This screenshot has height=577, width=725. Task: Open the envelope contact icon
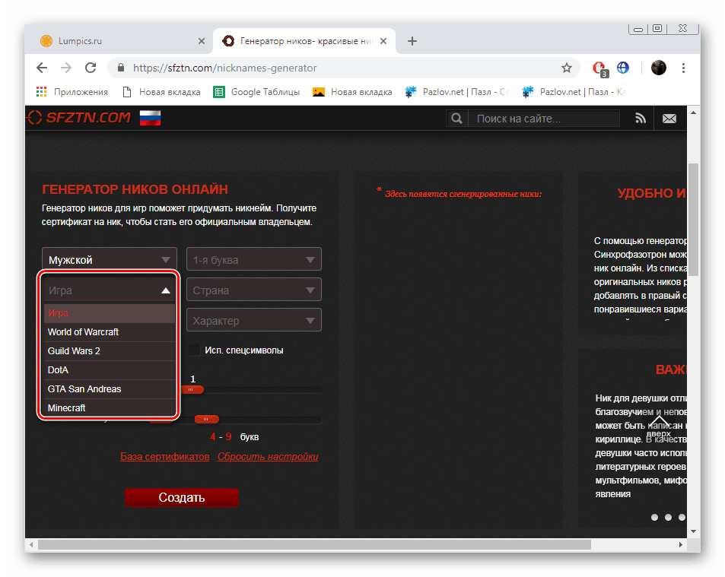pyautogui.click(x=669, y=119)
